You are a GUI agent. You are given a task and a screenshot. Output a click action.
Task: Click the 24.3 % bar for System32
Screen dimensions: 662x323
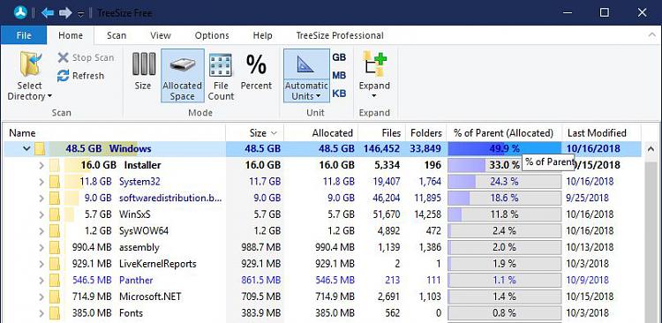(505, 182)
